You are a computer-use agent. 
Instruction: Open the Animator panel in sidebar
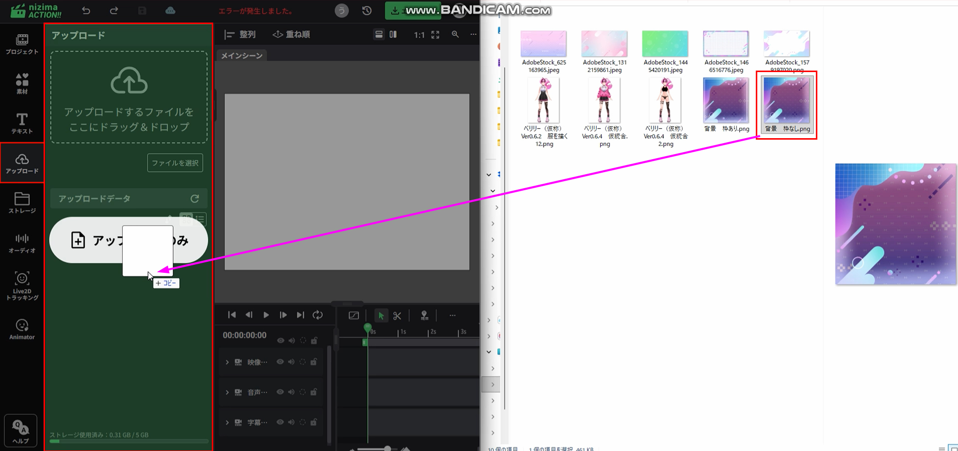22,329
